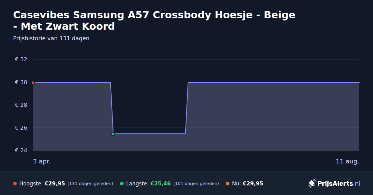Click the Hoogste €29,95 price value
Image resolution: width=373 pixels, height=195 pixels.
pyautogui.click(x=55, y=184)
